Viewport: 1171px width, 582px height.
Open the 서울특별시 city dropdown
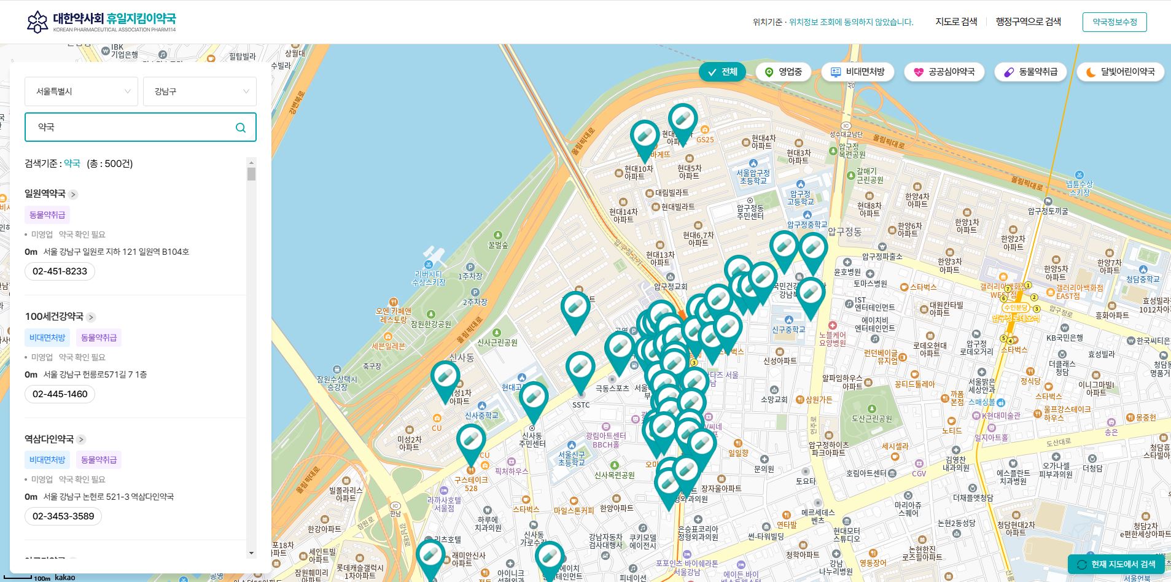(81, 91)
